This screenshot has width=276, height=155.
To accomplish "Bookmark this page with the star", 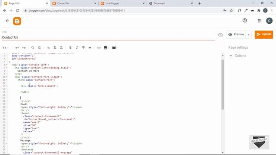I will click(x=231, y=10).
